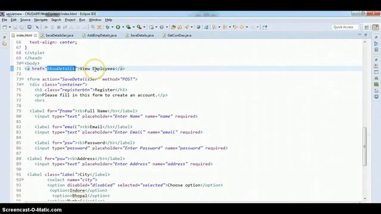Viewport: 381px width, 214px height.
Task: Open the Navigate menu
Action: tap(41, 20)
